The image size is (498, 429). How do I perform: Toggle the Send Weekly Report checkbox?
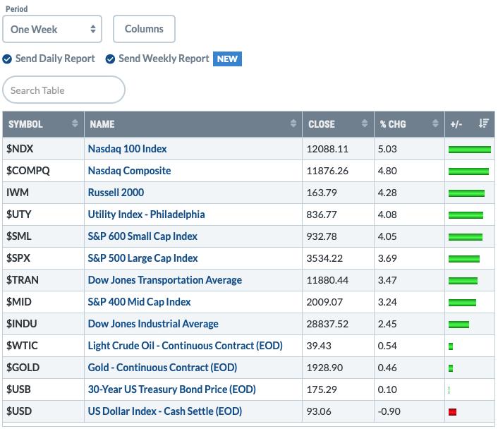point(110,59)
